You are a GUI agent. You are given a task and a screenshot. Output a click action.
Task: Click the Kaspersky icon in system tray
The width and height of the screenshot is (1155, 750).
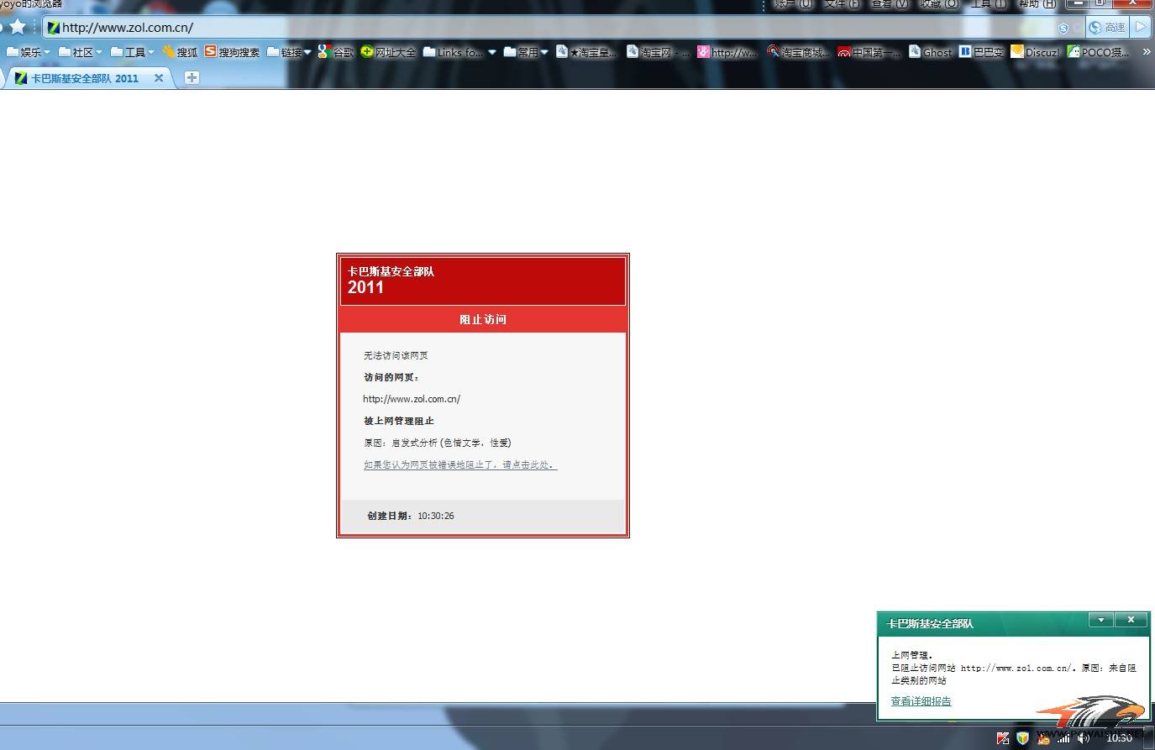[1003, 738]
